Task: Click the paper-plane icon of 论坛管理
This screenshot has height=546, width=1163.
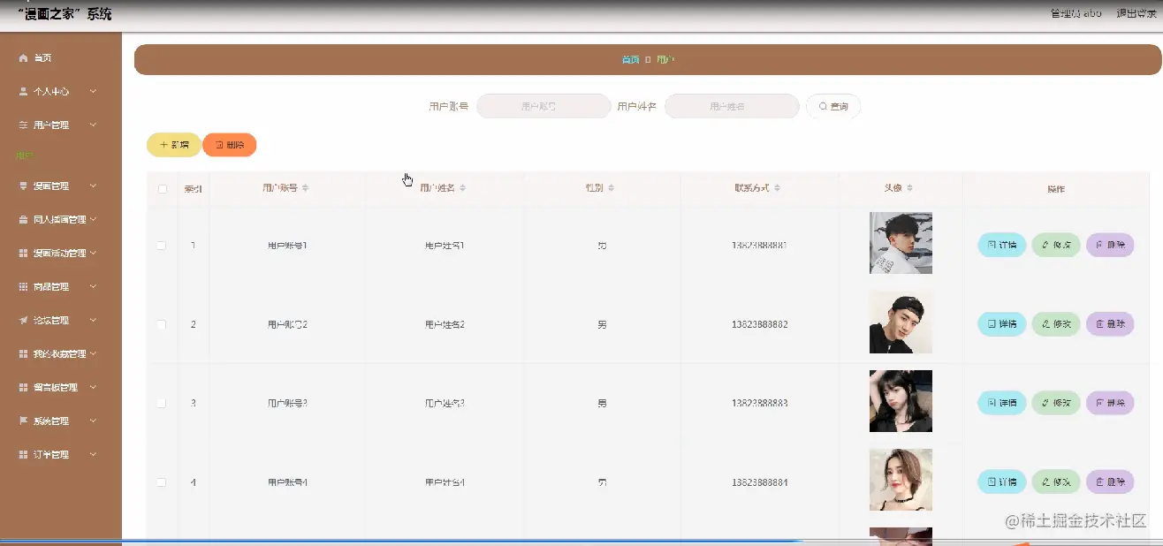Action: 23,321
